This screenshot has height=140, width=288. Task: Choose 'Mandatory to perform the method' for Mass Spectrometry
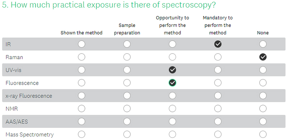click(218, 134)
